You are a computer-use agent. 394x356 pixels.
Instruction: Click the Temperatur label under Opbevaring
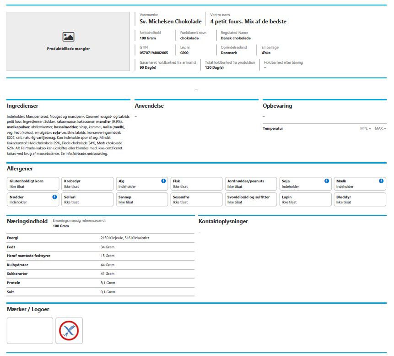tap(273, 128)
